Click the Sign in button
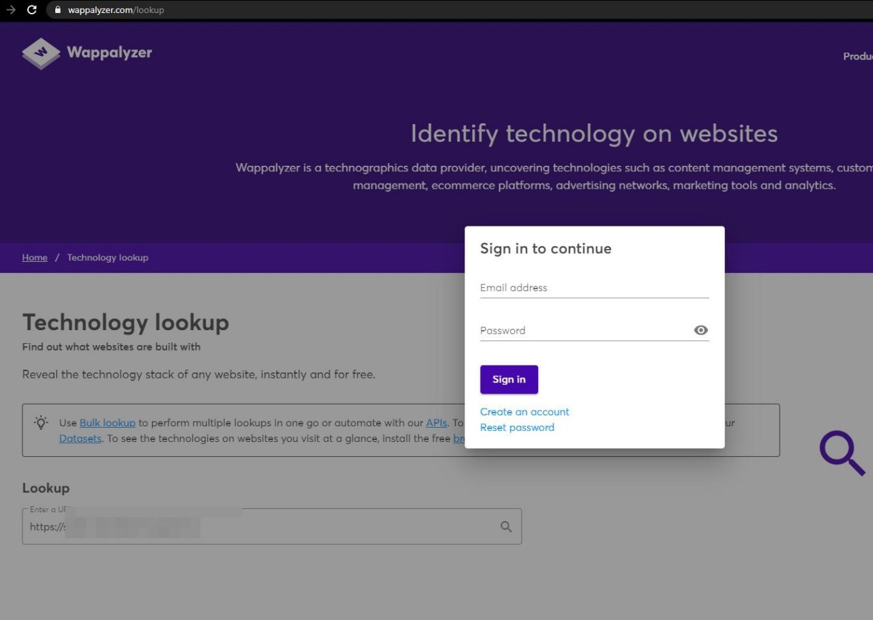Screen dimensions: 873x620 pyautogui.click(x=509, y=379)
